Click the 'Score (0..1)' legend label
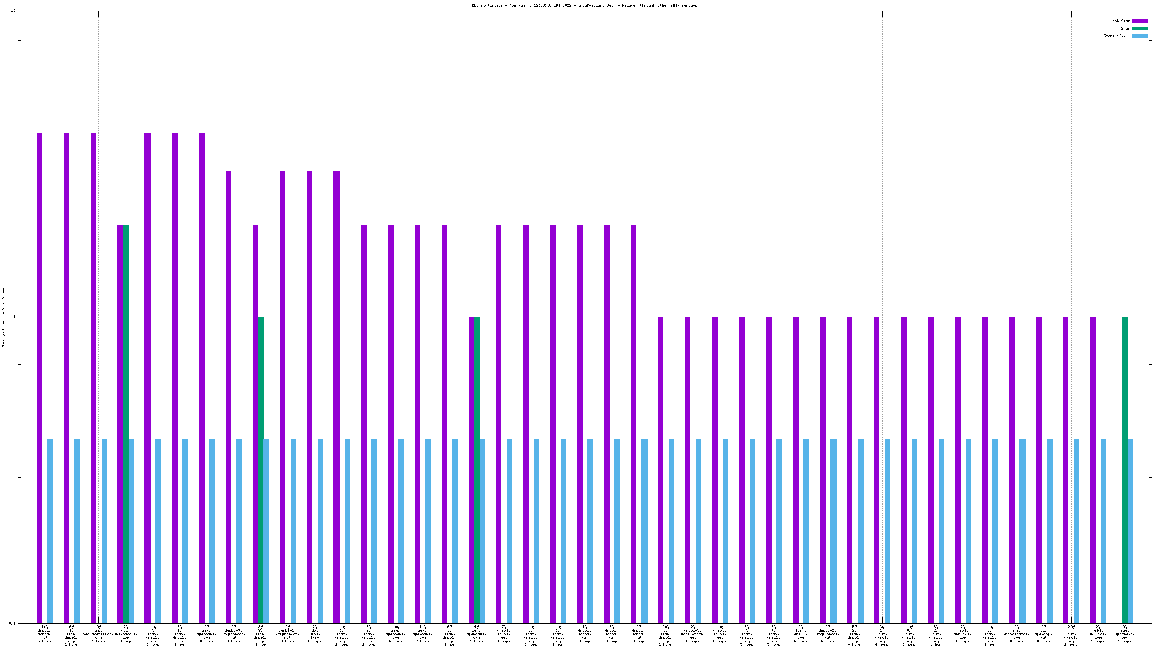This screenshot has width=1159, height=652. pos(1116,36)
